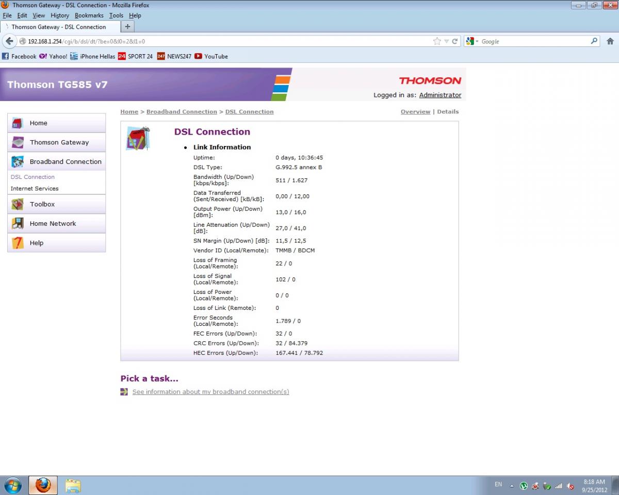
Task: Click the Vendor ID value TMMB / BDCM
Action: tap(295, 251)
